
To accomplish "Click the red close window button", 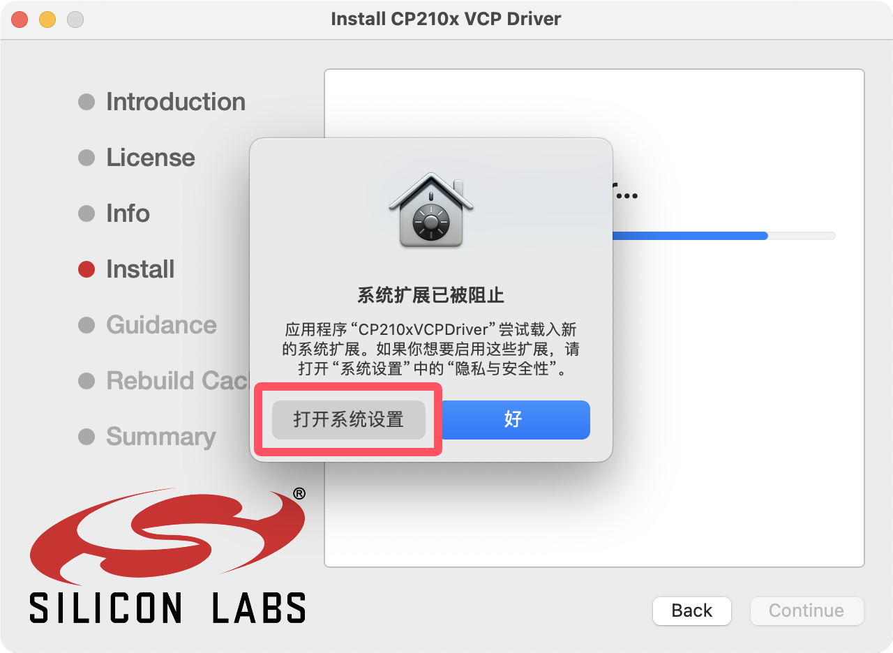I will [20, 19].
